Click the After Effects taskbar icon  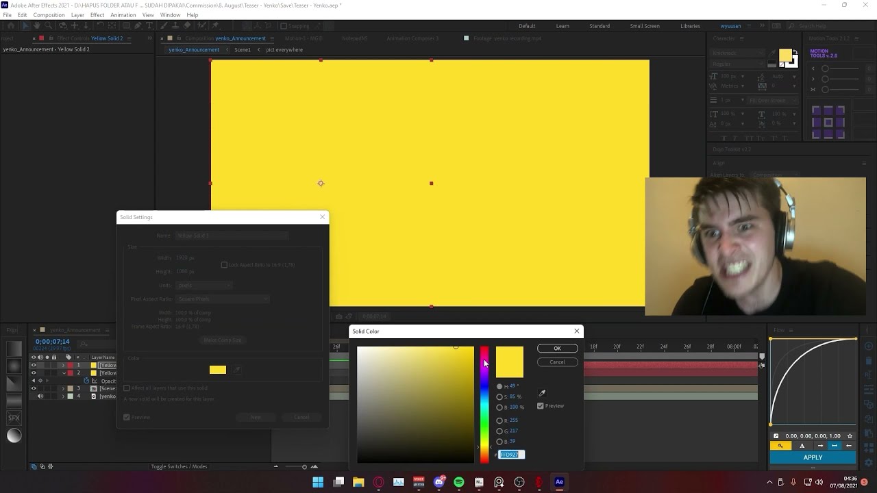tap(559, 482)
